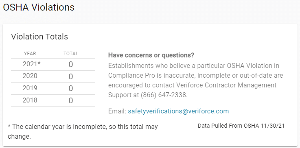Screen dimensions: 300x148
Task: Select the 2021* year row
Action: coord(53,64)
